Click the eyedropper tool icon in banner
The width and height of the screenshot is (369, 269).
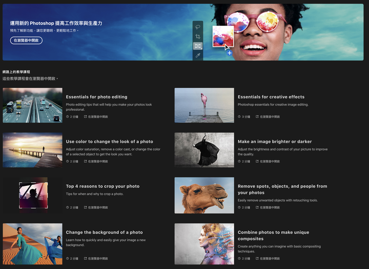tap(198, 55)
